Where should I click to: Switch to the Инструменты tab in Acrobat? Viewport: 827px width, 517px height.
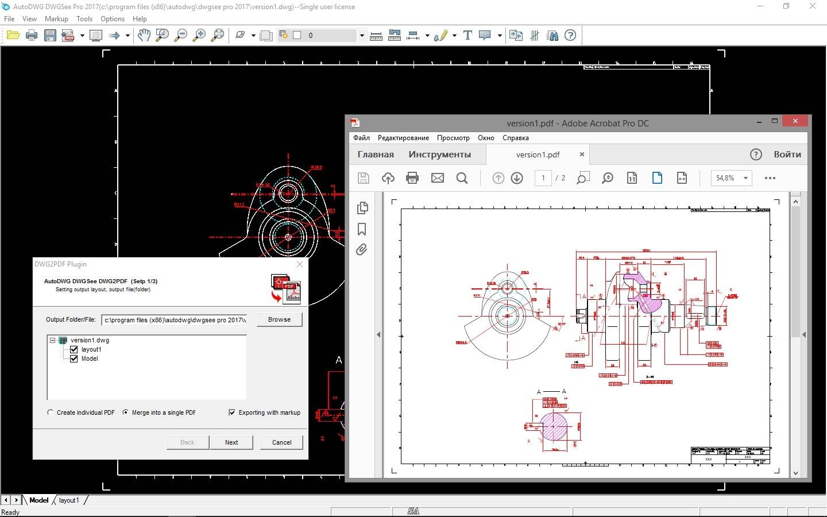tap(440, 155)
